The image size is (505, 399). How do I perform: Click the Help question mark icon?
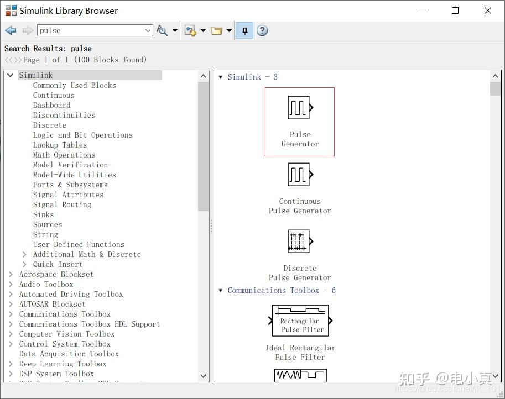(x=262, y=30)
